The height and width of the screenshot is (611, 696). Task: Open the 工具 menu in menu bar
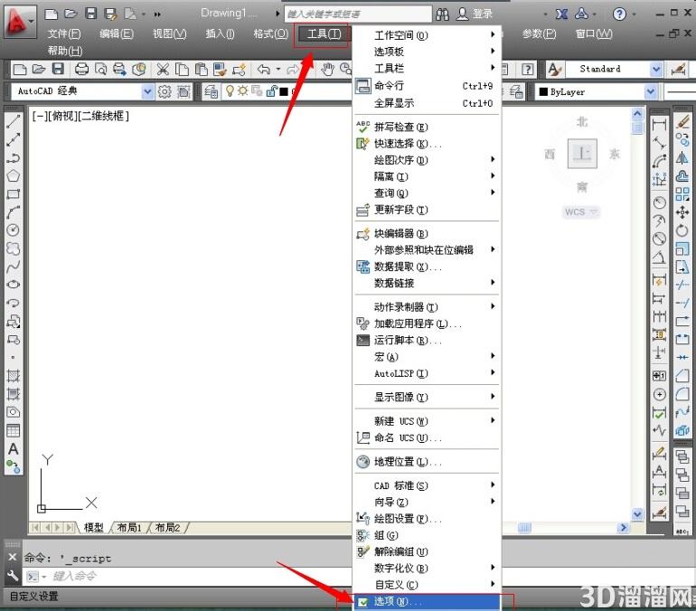pyautogui.click(x=324, y=33)
